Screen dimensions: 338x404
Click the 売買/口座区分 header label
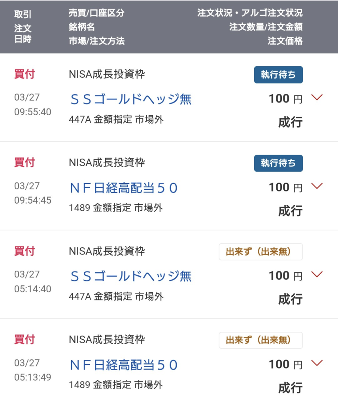96,13
